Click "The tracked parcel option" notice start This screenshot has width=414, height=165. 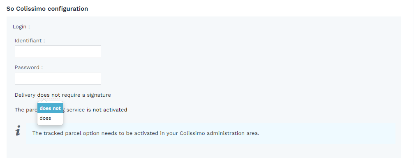coord(63,133)
